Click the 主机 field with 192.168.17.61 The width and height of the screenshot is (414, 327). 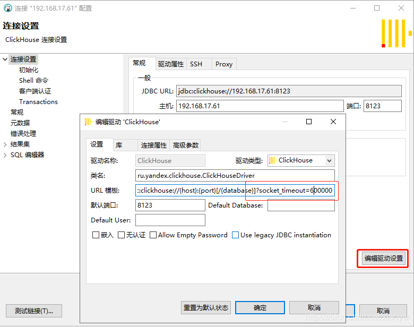point(260,106)
